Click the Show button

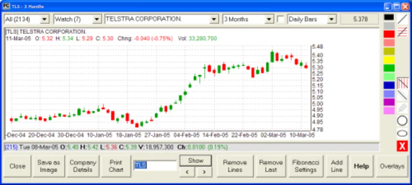pos(196,161)
